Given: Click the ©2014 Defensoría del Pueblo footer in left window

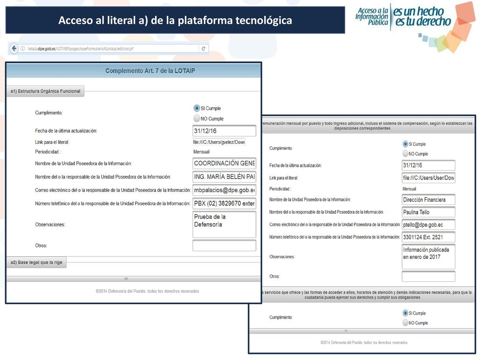Looking at the screenshot, I should 147,291.
